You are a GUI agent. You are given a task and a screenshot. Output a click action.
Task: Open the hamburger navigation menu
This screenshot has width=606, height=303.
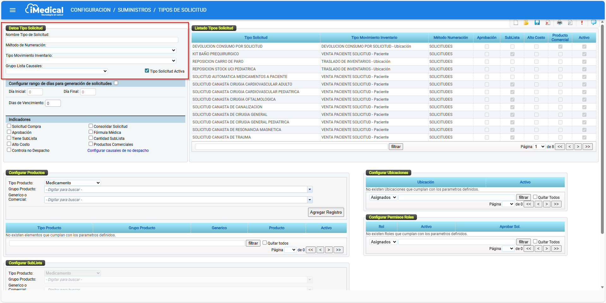click(13, 10)
